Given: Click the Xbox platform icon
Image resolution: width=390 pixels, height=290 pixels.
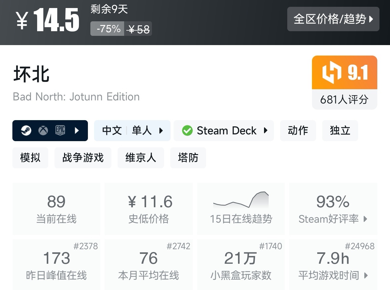Looking at the screenshot, I should pyautogui.click(x=43, y=131).
